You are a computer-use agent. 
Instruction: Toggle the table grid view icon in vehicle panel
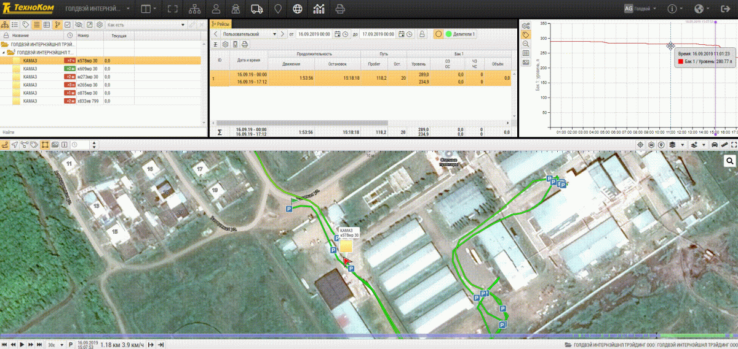(x=47, y=25)
